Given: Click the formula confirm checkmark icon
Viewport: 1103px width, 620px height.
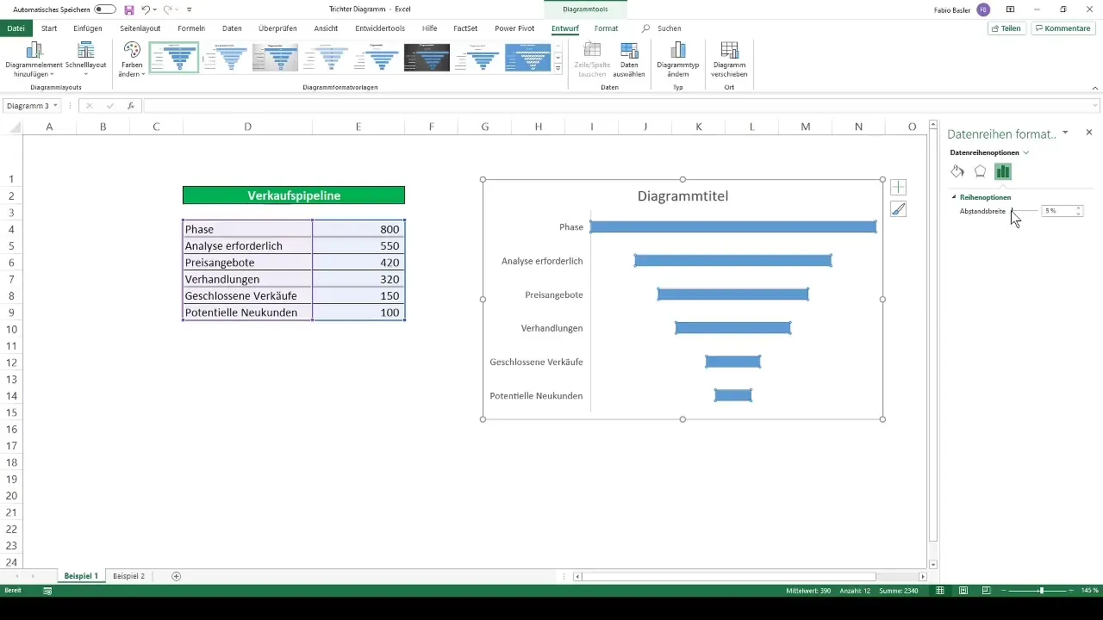Looking at the screenshot, I should (x=109, y=106).
